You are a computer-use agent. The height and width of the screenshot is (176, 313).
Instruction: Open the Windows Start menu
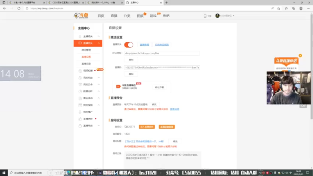click(4, 173)
